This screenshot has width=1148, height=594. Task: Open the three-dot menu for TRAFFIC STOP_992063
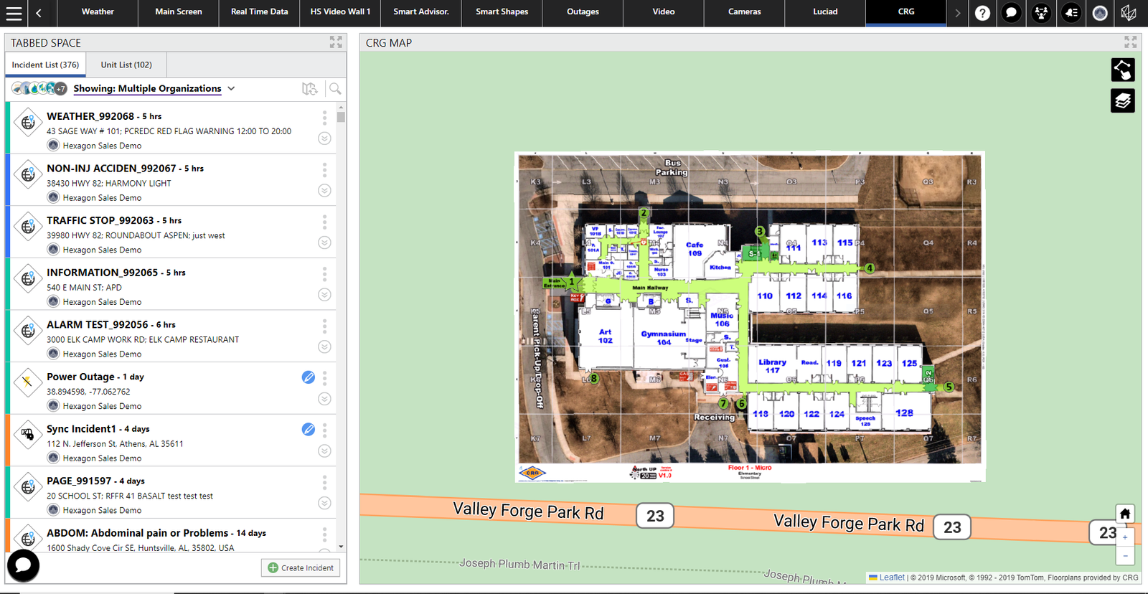tap(324, 222)
